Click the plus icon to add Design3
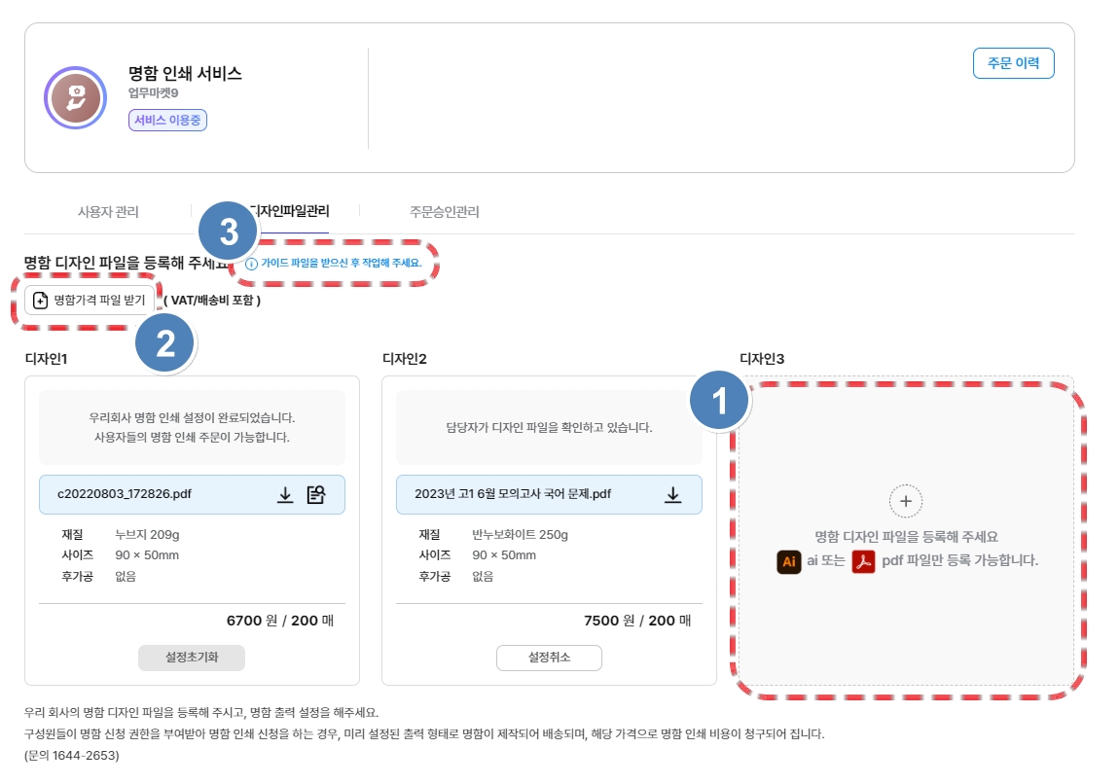The width and height of the screenshot is (1119, 784). click(905, 500)
